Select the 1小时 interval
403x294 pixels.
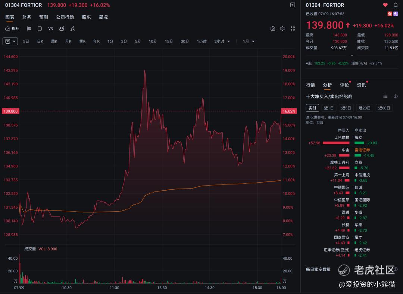202,41
